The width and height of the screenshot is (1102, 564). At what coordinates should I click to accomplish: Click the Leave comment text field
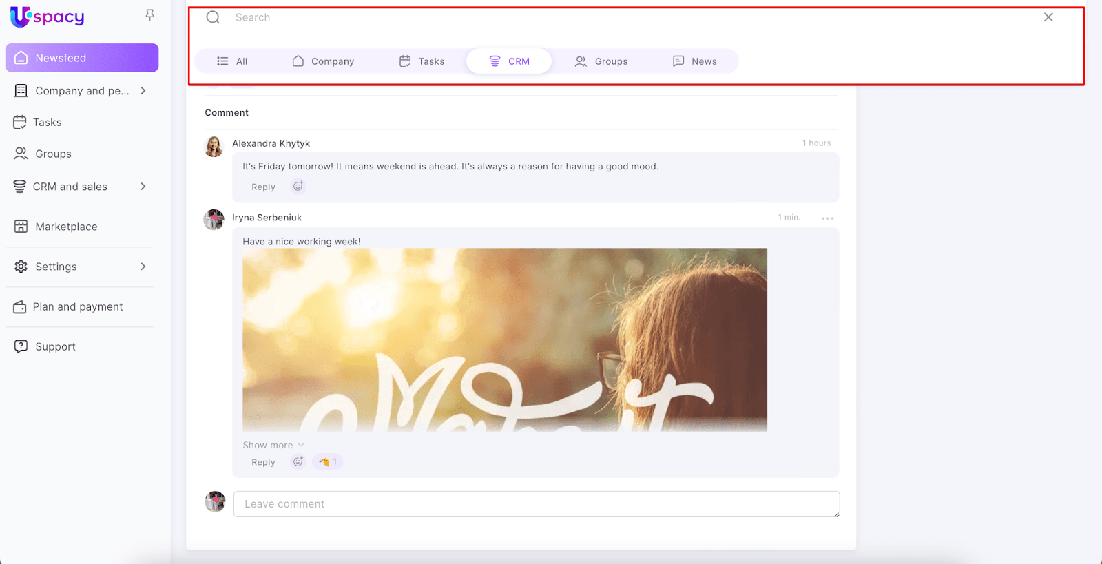click(536, 504)
